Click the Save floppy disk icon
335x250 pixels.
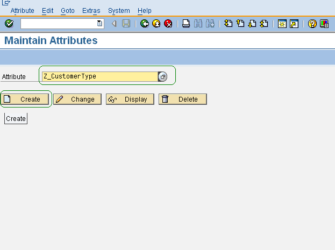(x=126, y=24)
